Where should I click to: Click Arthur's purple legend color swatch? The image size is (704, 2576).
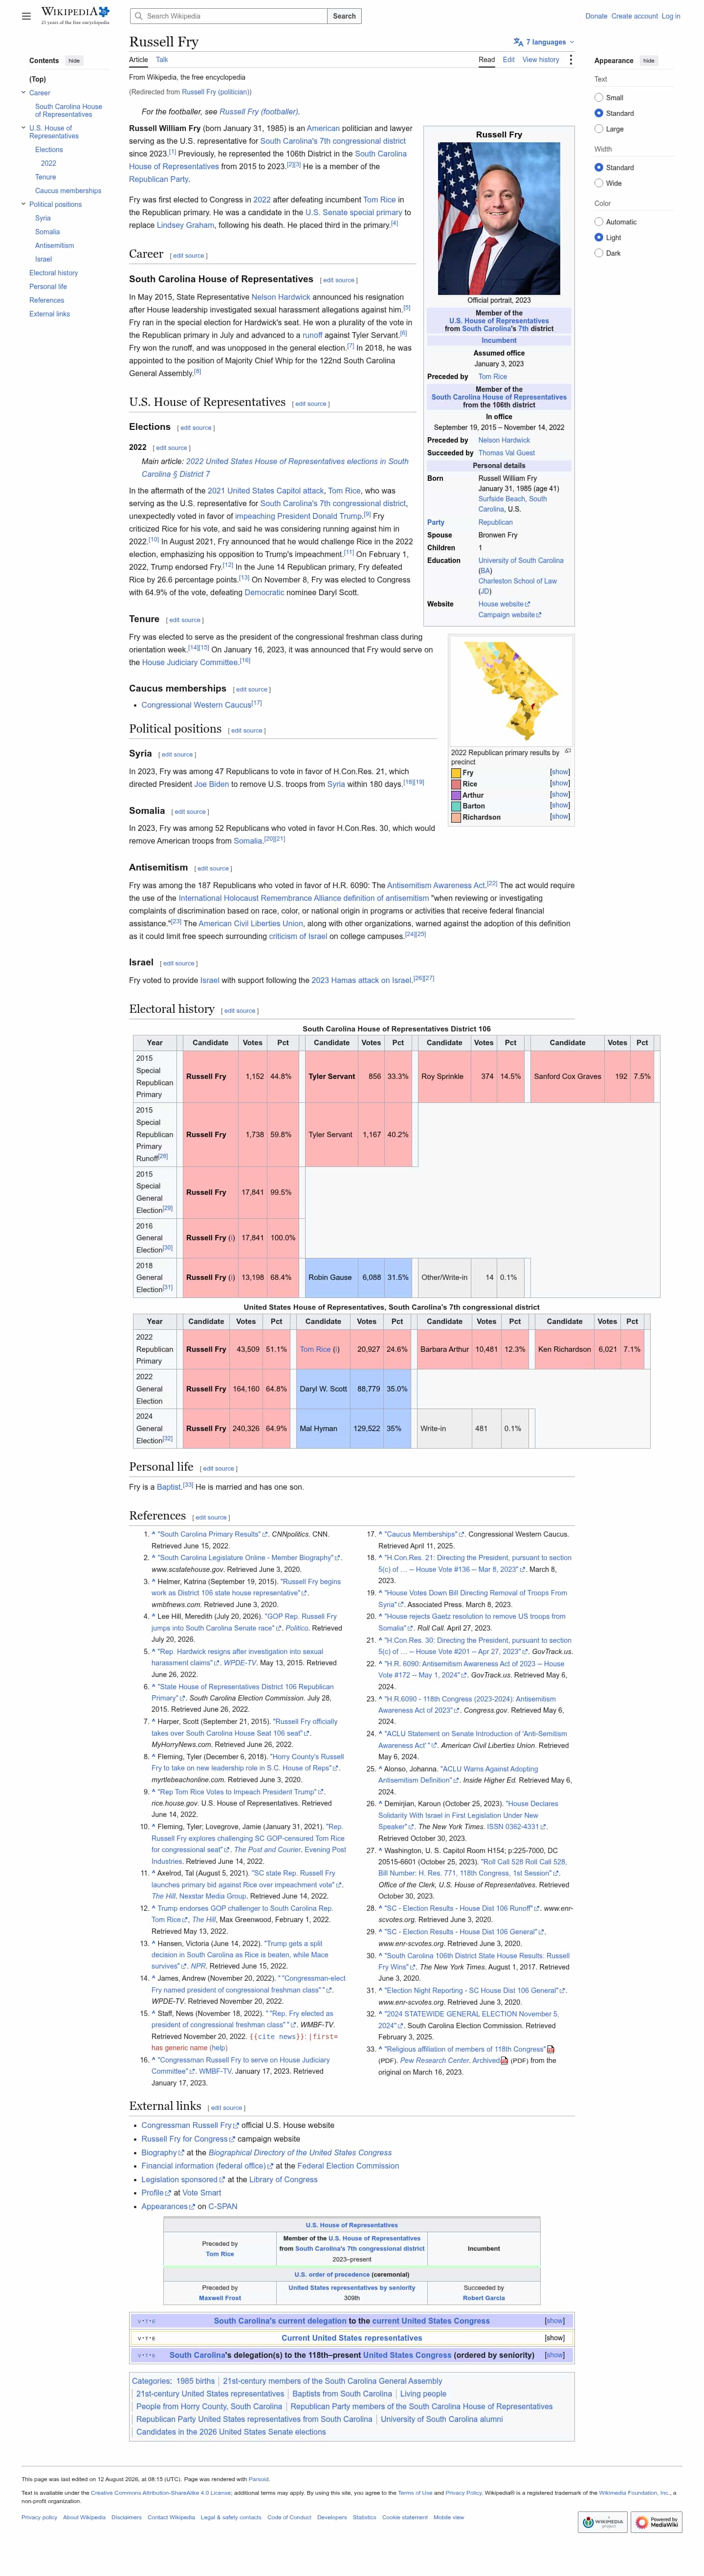tap(456, 795)
